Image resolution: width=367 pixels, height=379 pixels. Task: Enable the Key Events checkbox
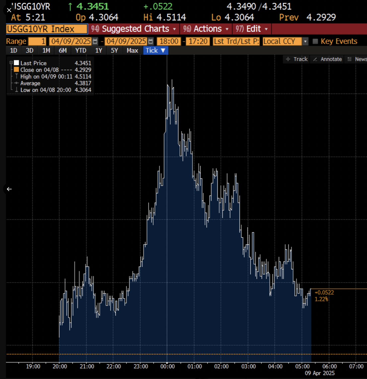click(315, 41)
